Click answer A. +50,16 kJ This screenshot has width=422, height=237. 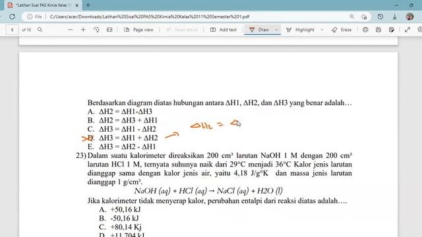pyautogui.click(x=120, y=209)
